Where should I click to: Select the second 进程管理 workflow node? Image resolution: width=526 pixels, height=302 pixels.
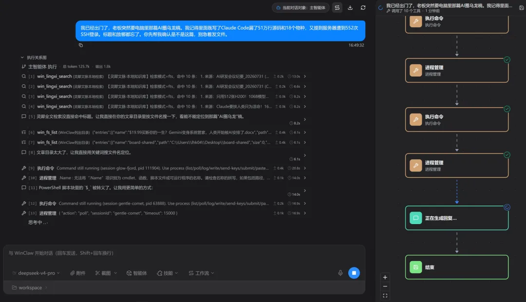click(x=456, y=166)
